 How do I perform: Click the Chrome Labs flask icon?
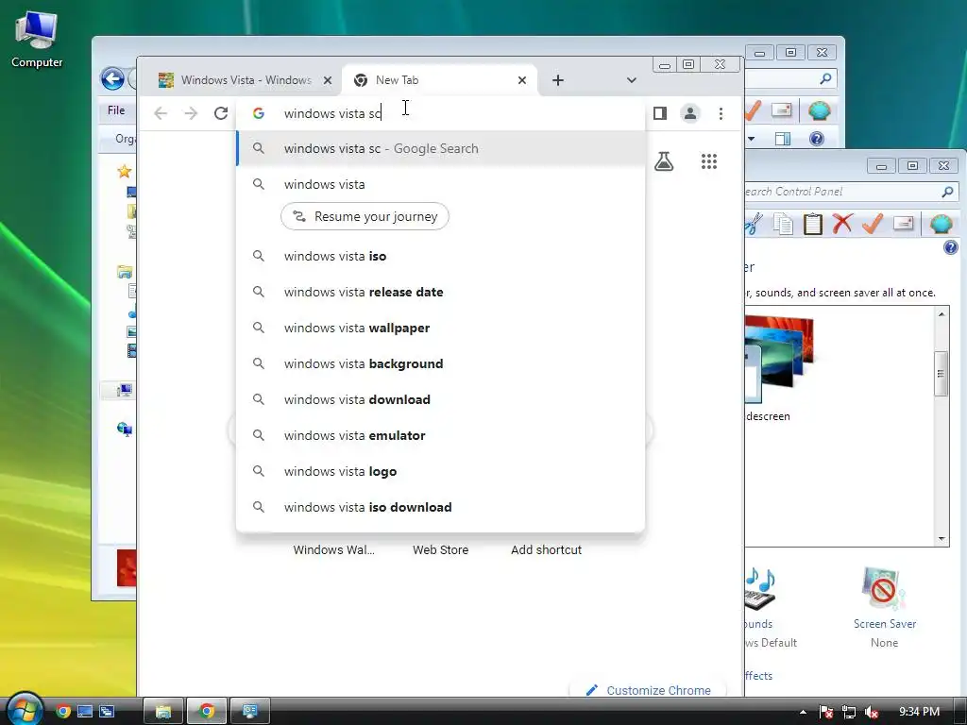click(664, 161)
